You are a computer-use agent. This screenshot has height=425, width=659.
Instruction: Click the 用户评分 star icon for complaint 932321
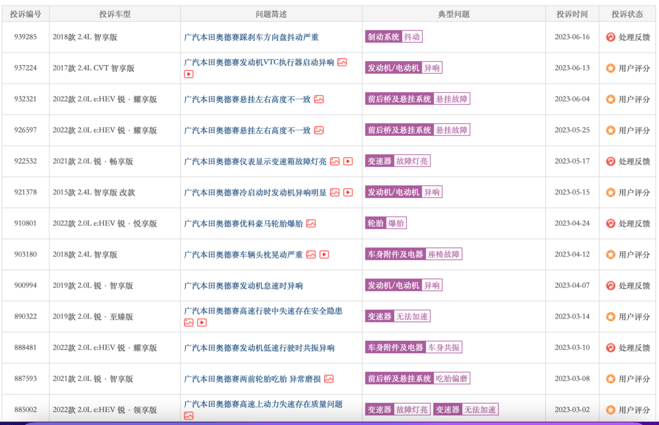610,99
